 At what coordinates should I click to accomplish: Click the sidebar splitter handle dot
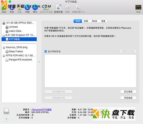click(39, 62)
